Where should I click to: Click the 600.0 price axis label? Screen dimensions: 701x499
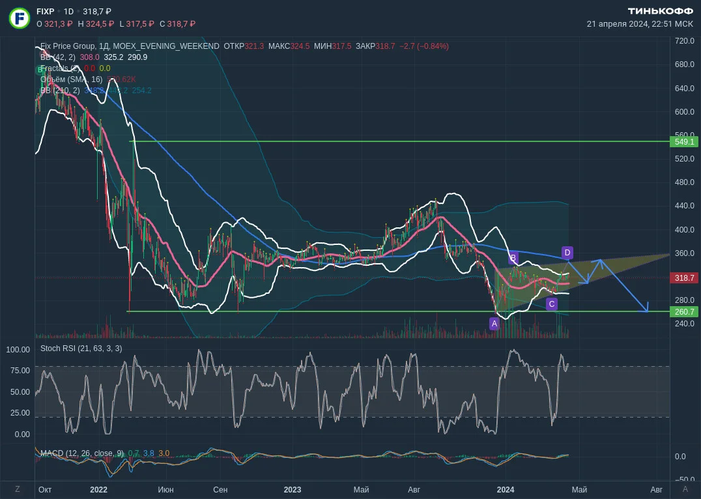(685, 112)
